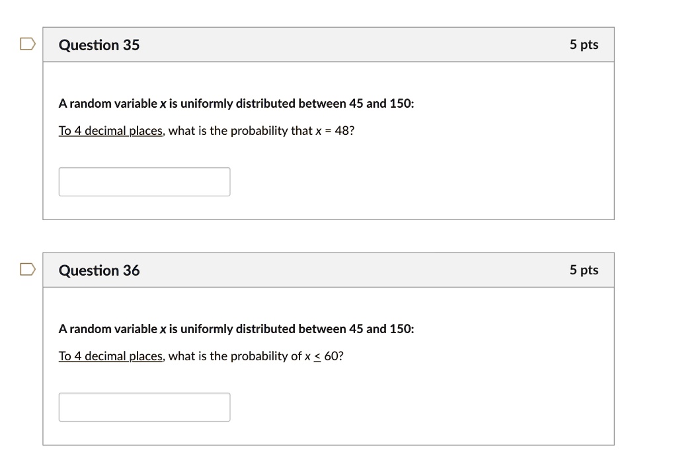Image resolution: width=677 pixels, height=470 pixels.
Task: Focus the answer box for Question 35
Action: point(144,182)
